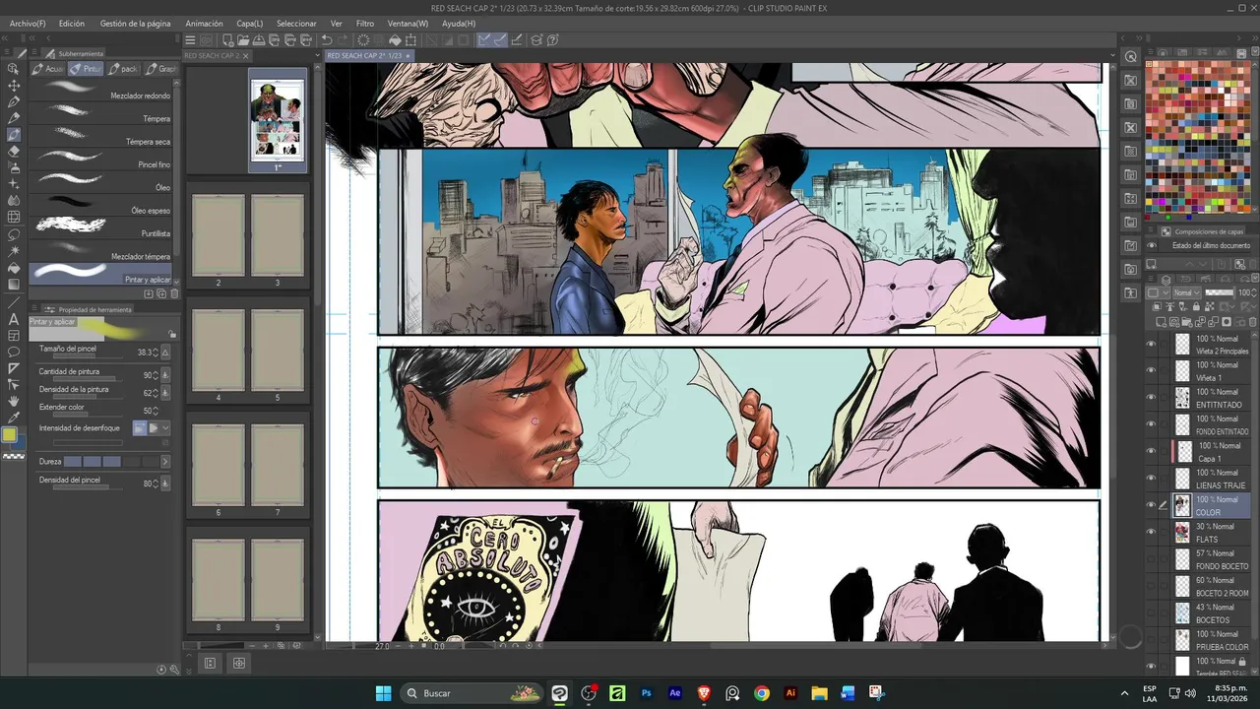Hide the FONDO ENTINTADO layer
Screen dimensions: 1260x709
(x=1151, y=424)
